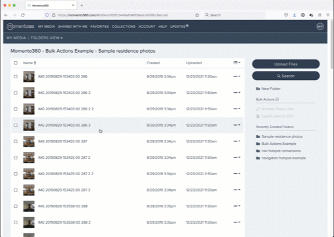
Task: Open the HELP menu item
Action: point(163,27)
